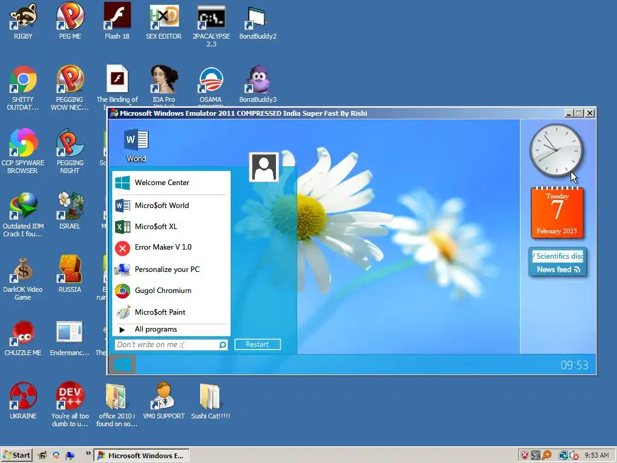This screenshot has height=463, width=617.
Task: Click the search magnifier icon in start menu
Action: (x=223, y=345)
